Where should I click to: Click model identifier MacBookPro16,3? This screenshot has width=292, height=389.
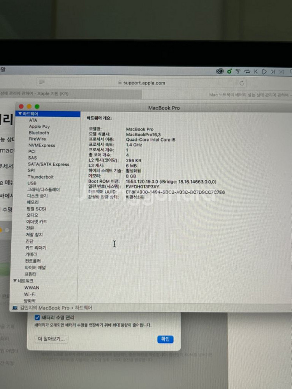(x=143, y=135)
